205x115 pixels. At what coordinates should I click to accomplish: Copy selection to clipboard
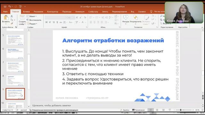12,20
